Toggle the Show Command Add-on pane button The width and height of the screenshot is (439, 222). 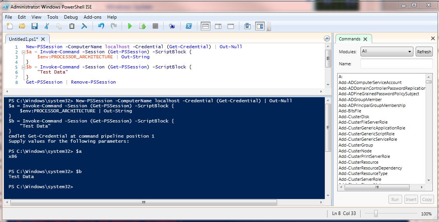[260, 26]
